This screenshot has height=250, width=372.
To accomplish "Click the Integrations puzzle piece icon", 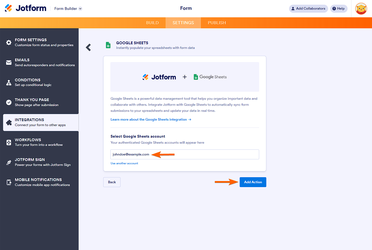I will (9, 122).
